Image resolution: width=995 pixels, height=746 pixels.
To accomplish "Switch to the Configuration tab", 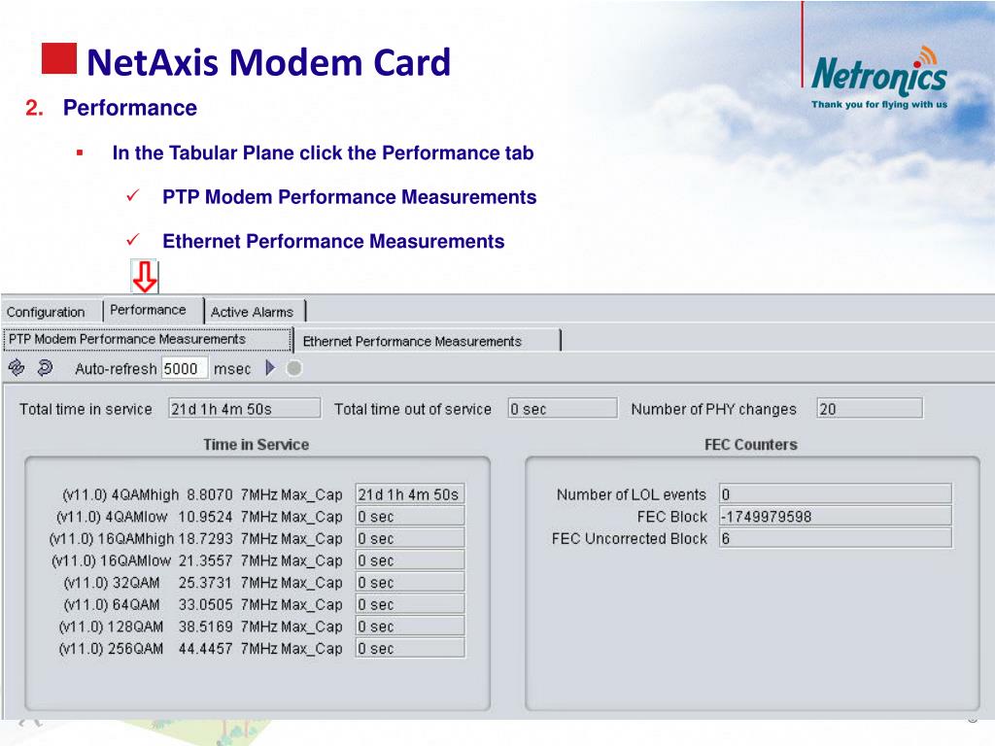I will [x=46, y=312].
